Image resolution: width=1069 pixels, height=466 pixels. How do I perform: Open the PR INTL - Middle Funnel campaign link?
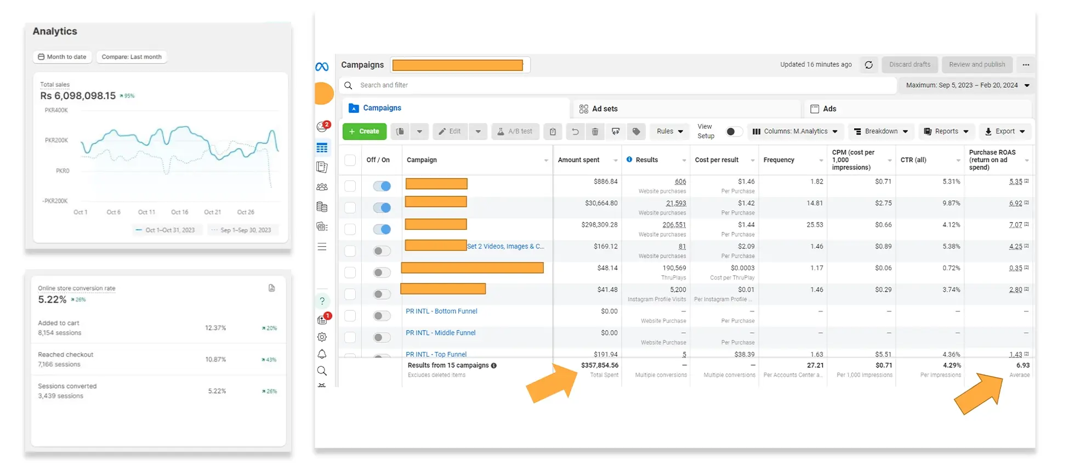(x=440, y=333)
